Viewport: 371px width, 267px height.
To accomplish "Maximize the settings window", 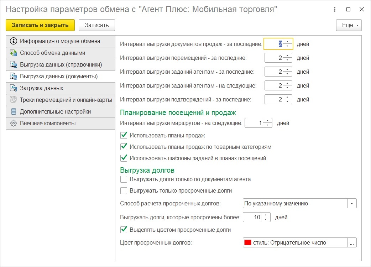I will (x=348, y=9).
